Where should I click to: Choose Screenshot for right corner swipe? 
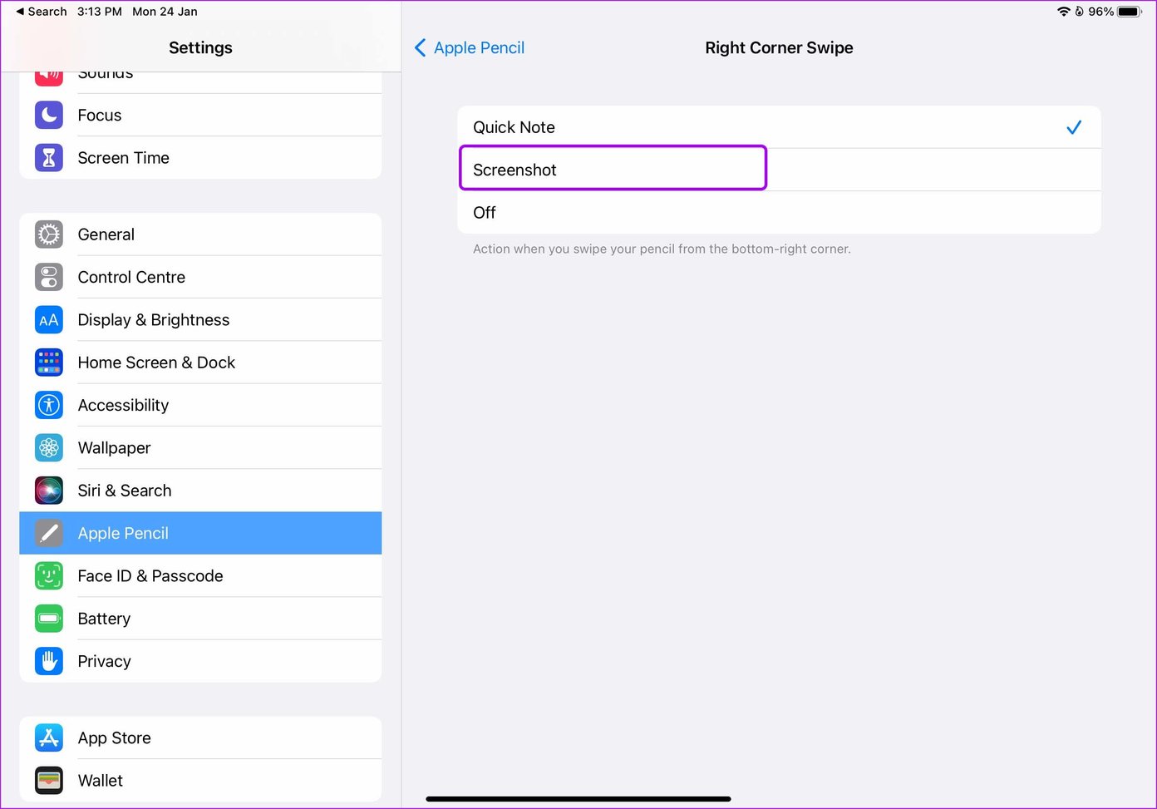point(779,170)
